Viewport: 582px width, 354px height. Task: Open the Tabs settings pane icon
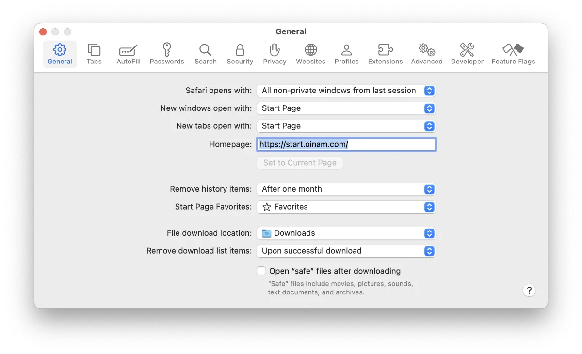pos(94,50)
